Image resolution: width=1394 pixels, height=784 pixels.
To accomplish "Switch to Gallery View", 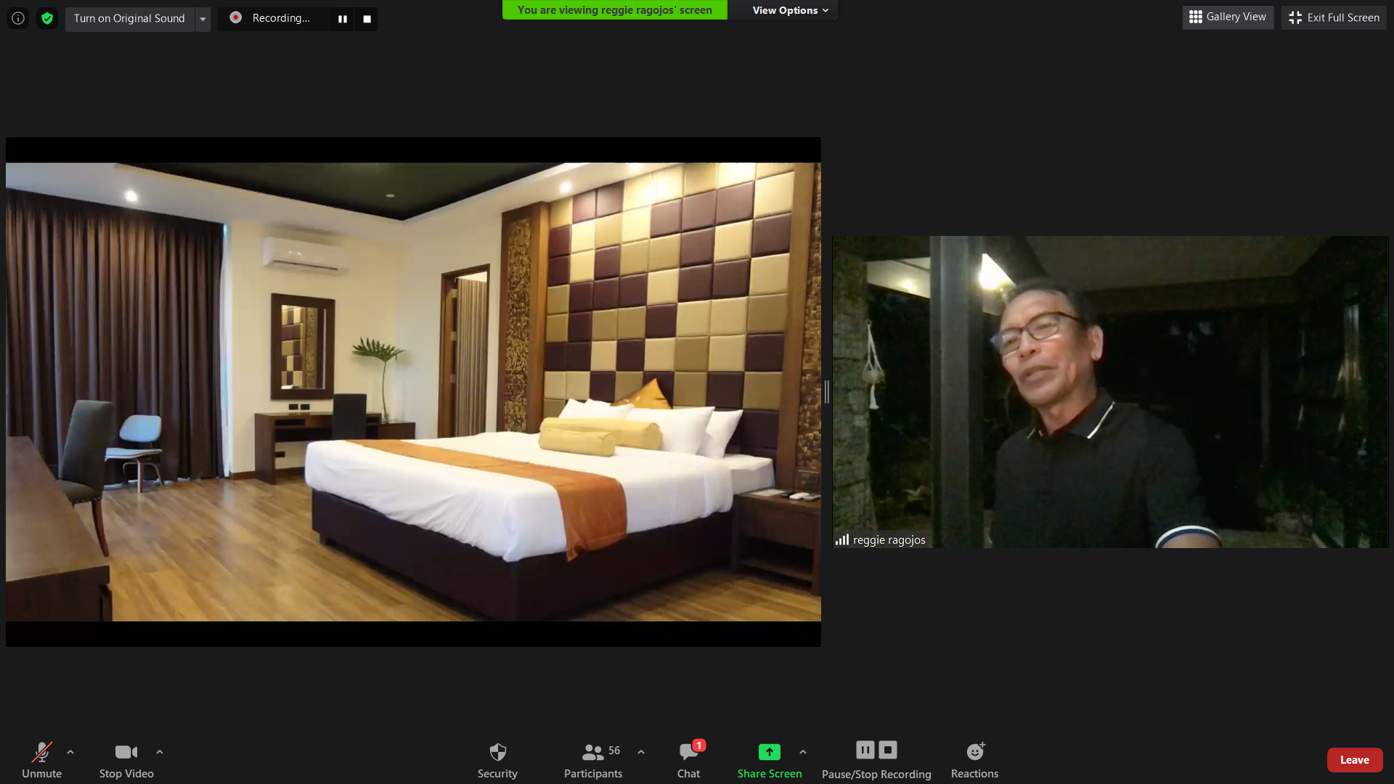I will tap(1228, 17).
